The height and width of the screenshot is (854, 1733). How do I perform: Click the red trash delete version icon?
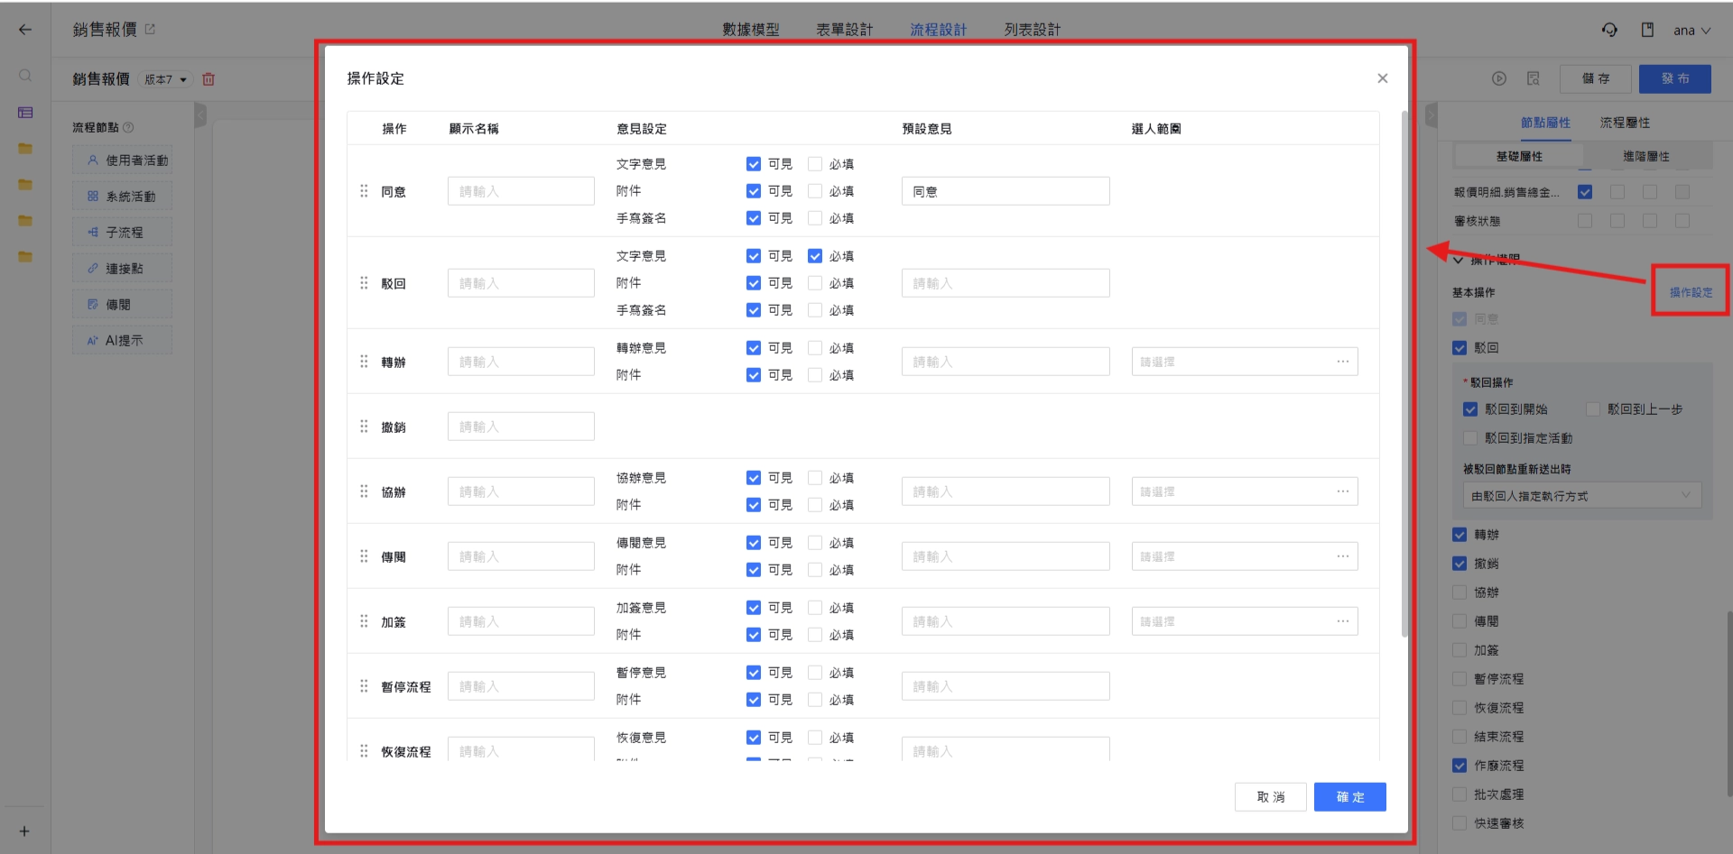click(209, 79)
